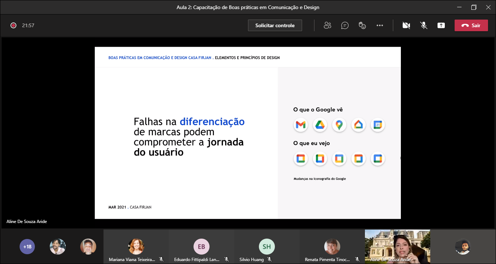Open the participants panel icon
The height and width of the screenshot is (264, 496).
[x=328, y=25]
